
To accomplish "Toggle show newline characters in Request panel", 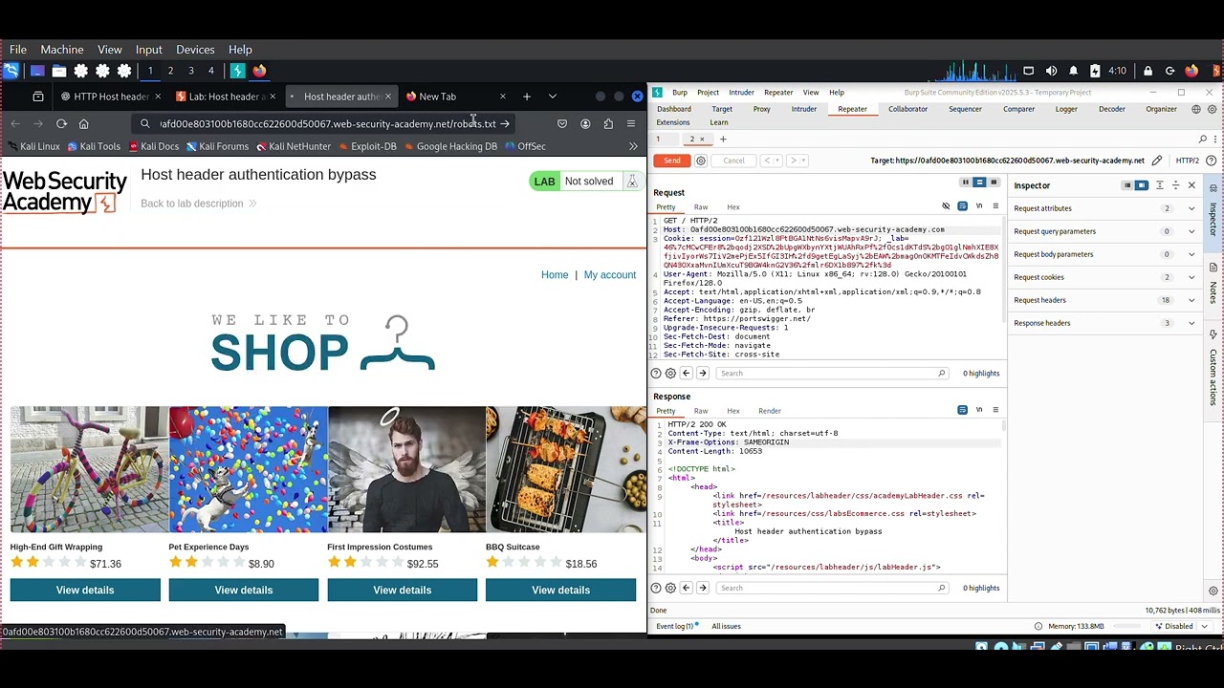I will point(979,206).
